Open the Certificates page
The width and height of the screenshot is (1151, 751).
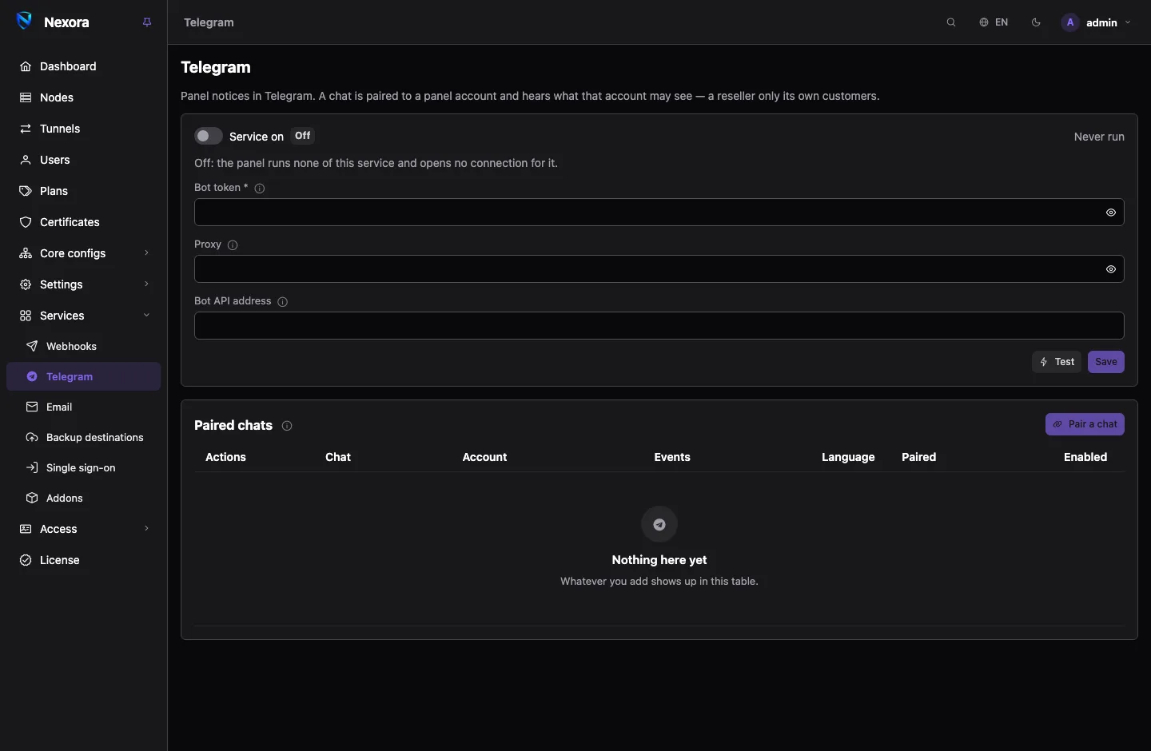84,222
